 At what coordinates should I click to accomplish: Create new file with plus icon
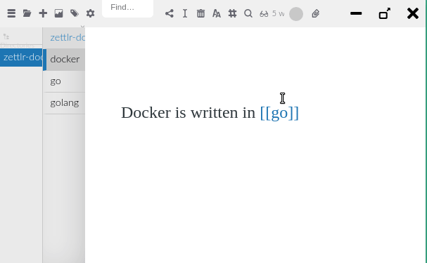43,13
